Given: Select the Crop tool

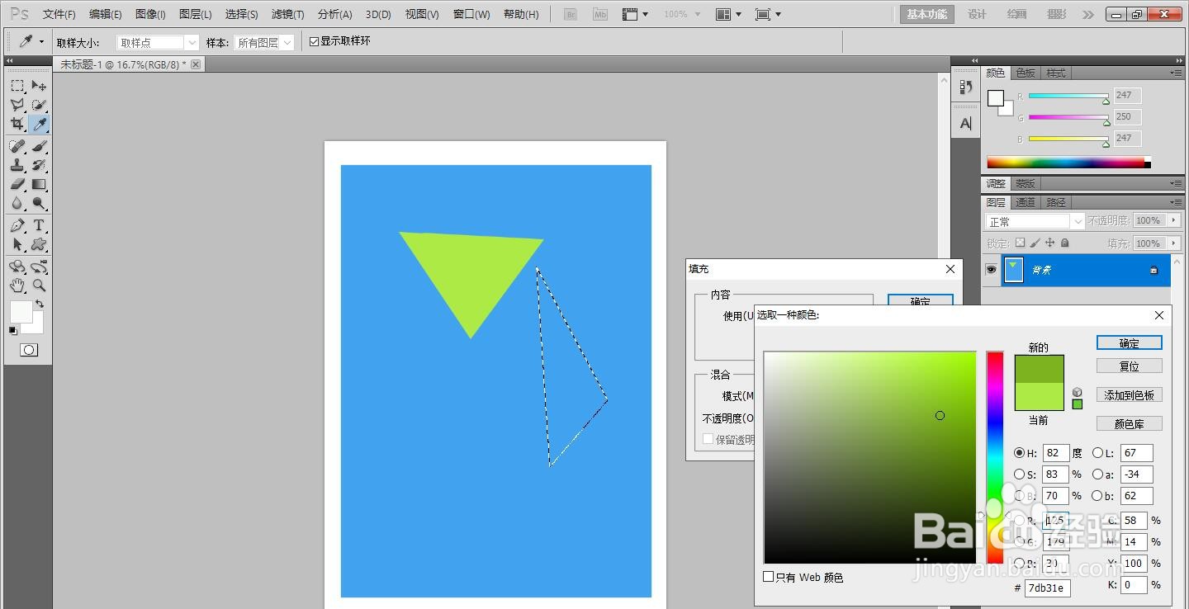Looking at the screenshot, I should click(x=17, y=124).
